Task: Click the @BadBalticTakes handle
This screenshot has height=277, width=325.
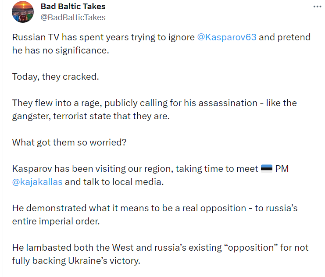Action: 73,18
